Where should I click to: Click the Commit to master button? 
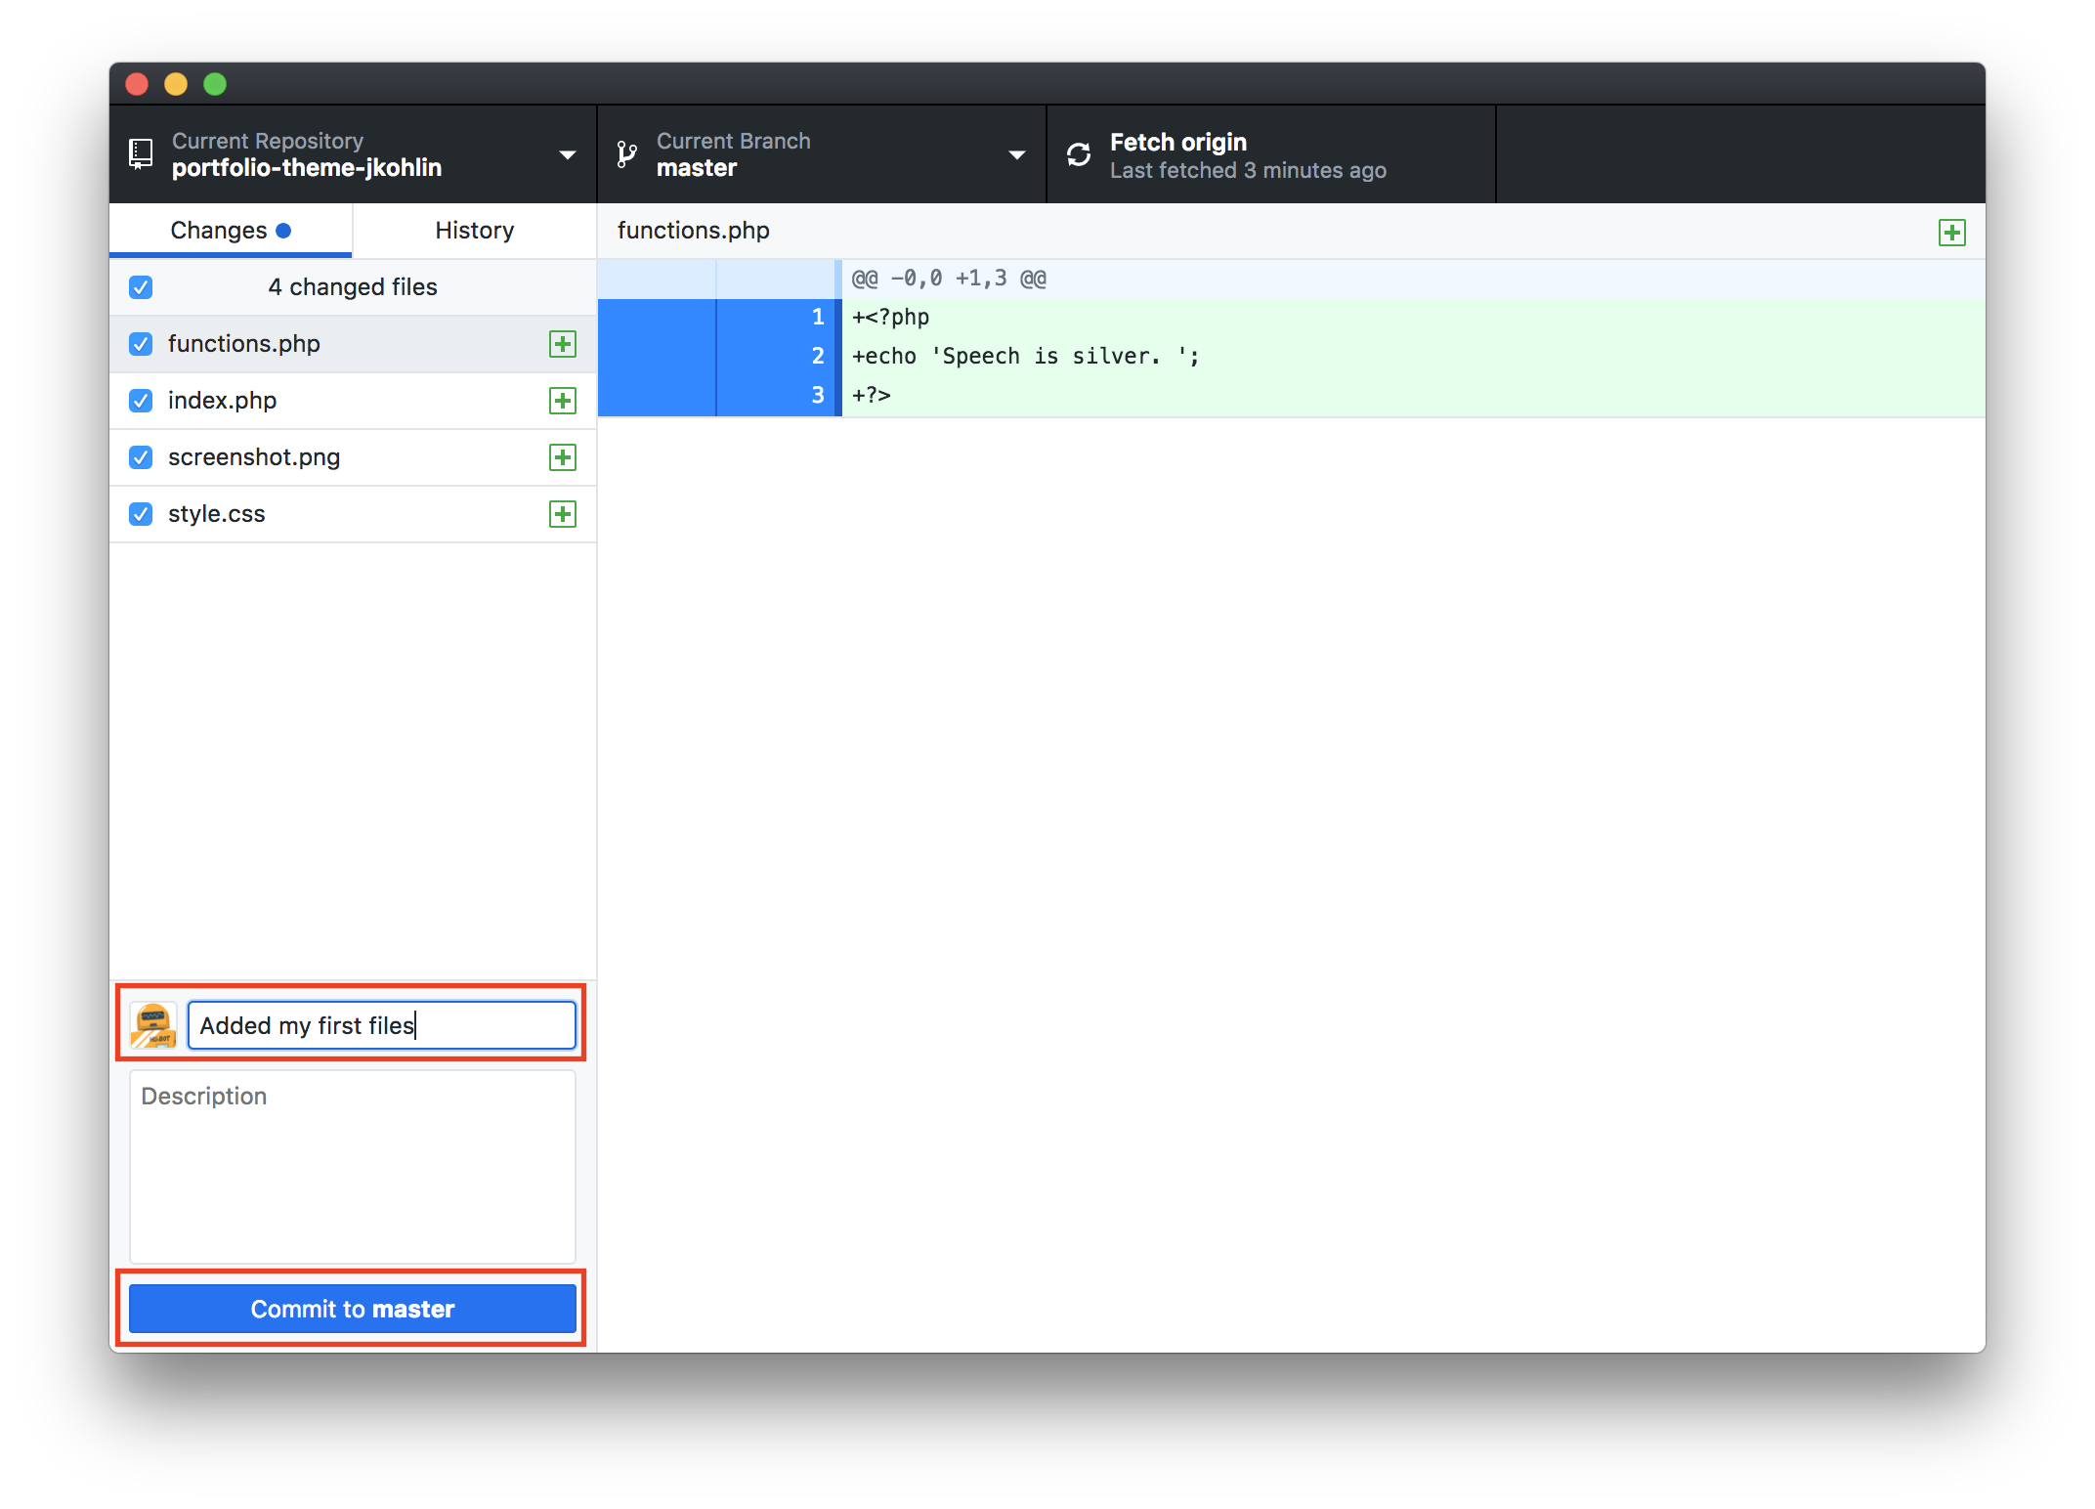(x=353, y=1309)
